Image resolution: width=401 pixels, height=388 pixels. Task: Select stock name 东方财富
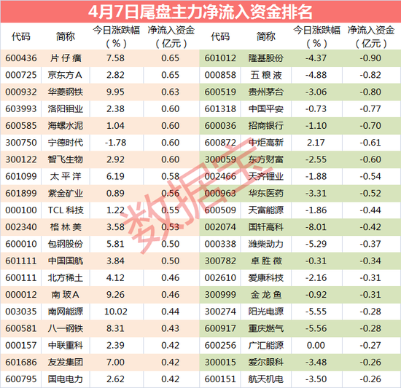266,159
